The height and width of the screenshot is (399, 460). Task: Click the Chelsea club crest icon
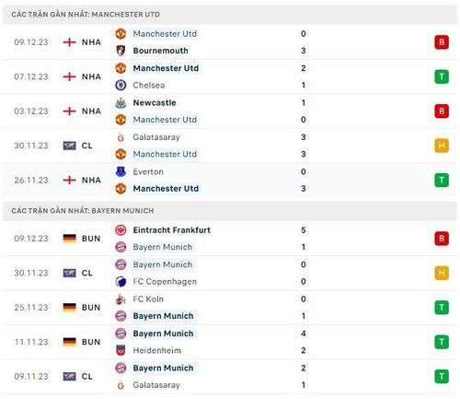pyautogui.click(x=121, y=85)
